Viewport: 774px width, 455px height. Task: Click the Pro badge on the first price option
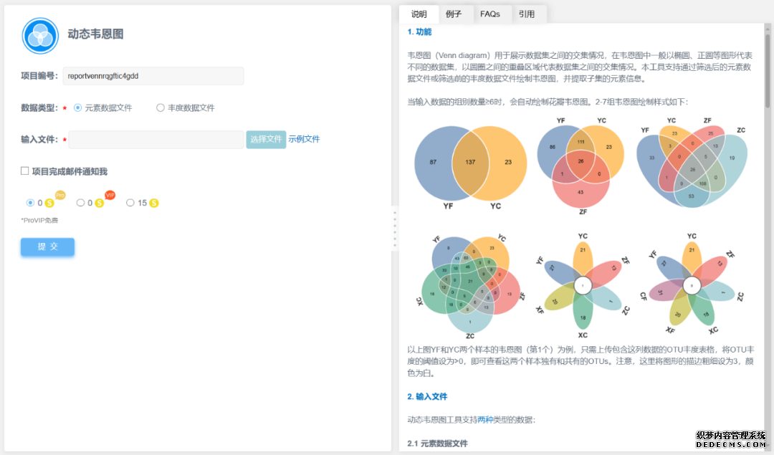pos(60,195)
